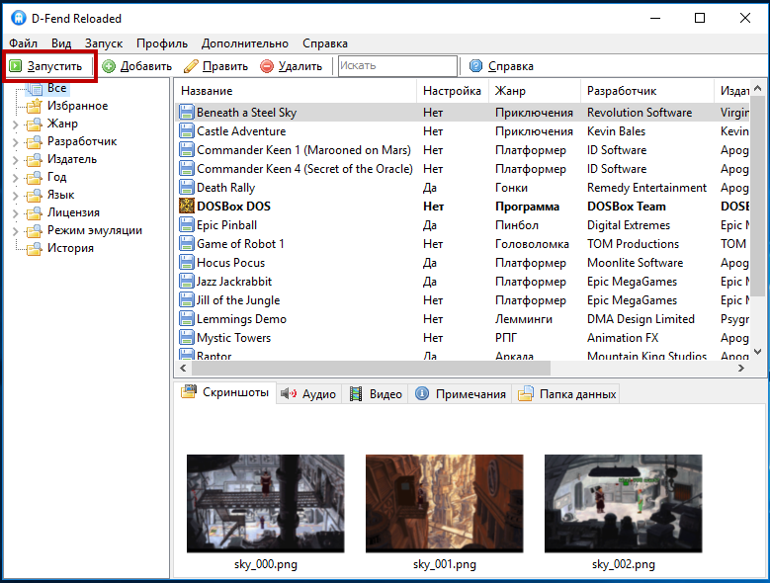Open the Справка menu in menu bar
The image size is (770, 583).
coord(325,43)
